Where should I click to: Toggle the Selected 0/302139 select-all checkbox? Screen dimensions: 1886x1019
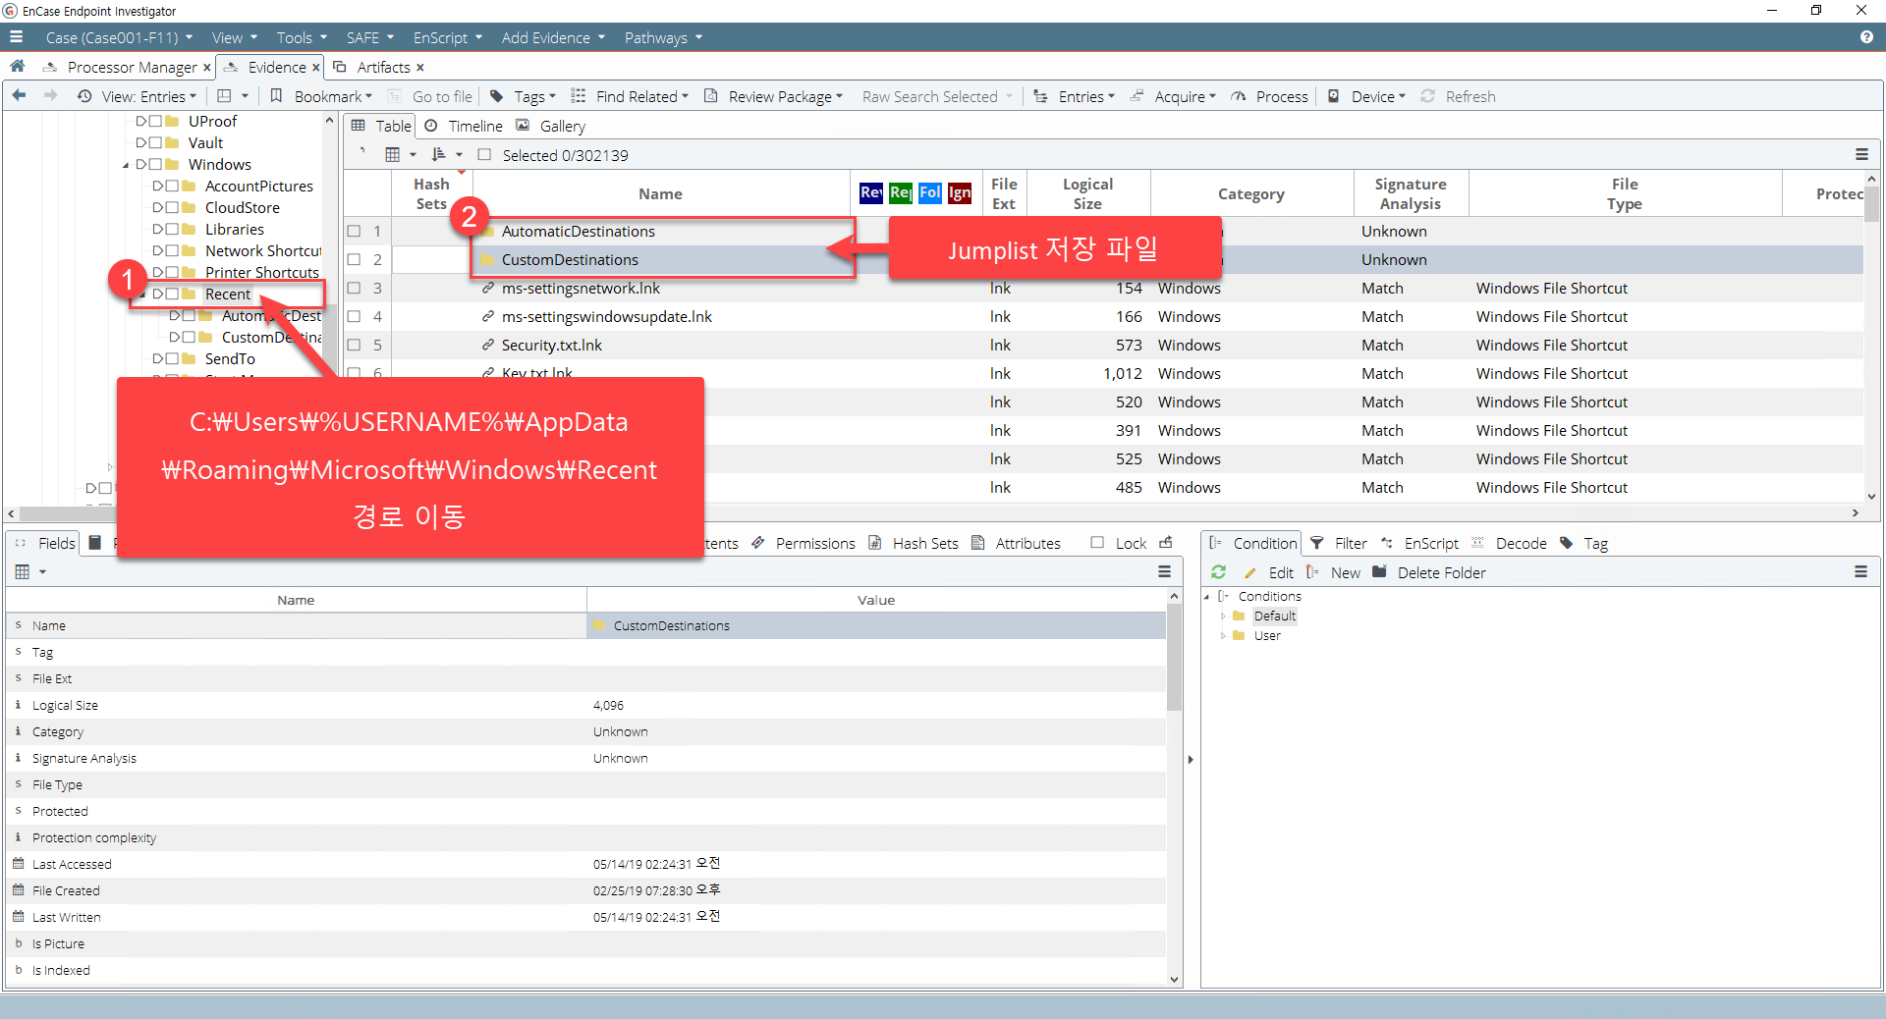pyautogui.click(x=484, y=155)
